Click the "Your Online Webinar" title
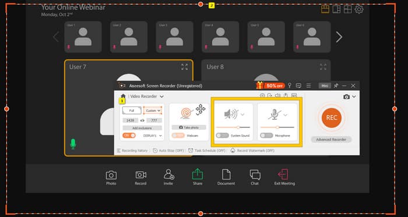 [73, 7]
